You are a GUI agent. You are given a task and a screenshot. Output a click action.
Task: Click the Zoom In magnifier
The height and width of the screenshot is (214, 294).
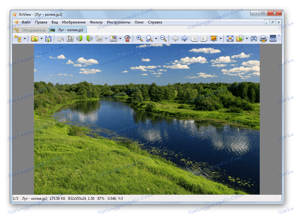tap(140, 39)
